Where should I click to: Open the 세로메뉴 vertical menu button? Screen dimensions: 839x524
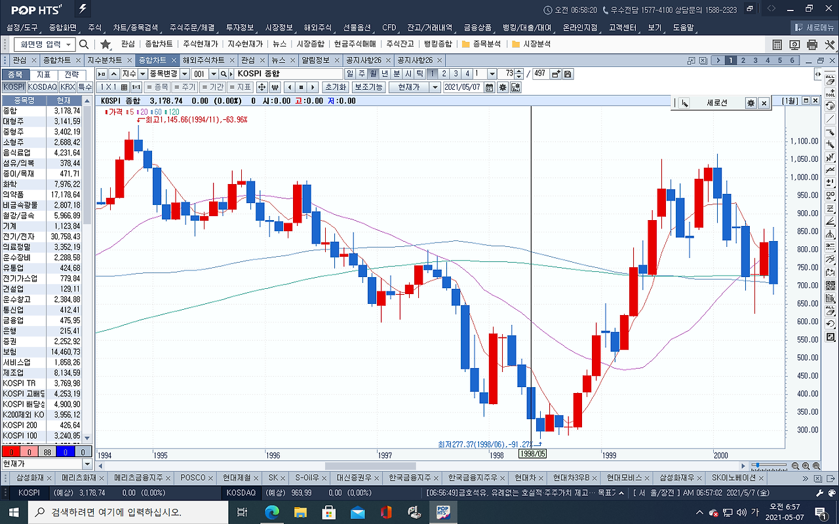[815, 28]
